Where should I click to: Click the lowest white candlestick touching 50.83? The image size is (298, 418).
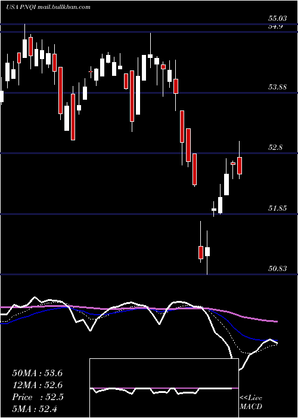pos(207,251)
